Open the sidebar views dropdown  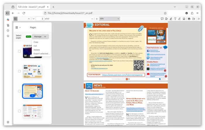[x=18, y=28]
